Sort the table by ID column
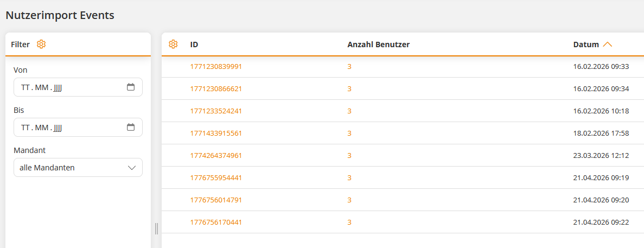The height and width of the screenshot is (248, 644). coord(194,44)
